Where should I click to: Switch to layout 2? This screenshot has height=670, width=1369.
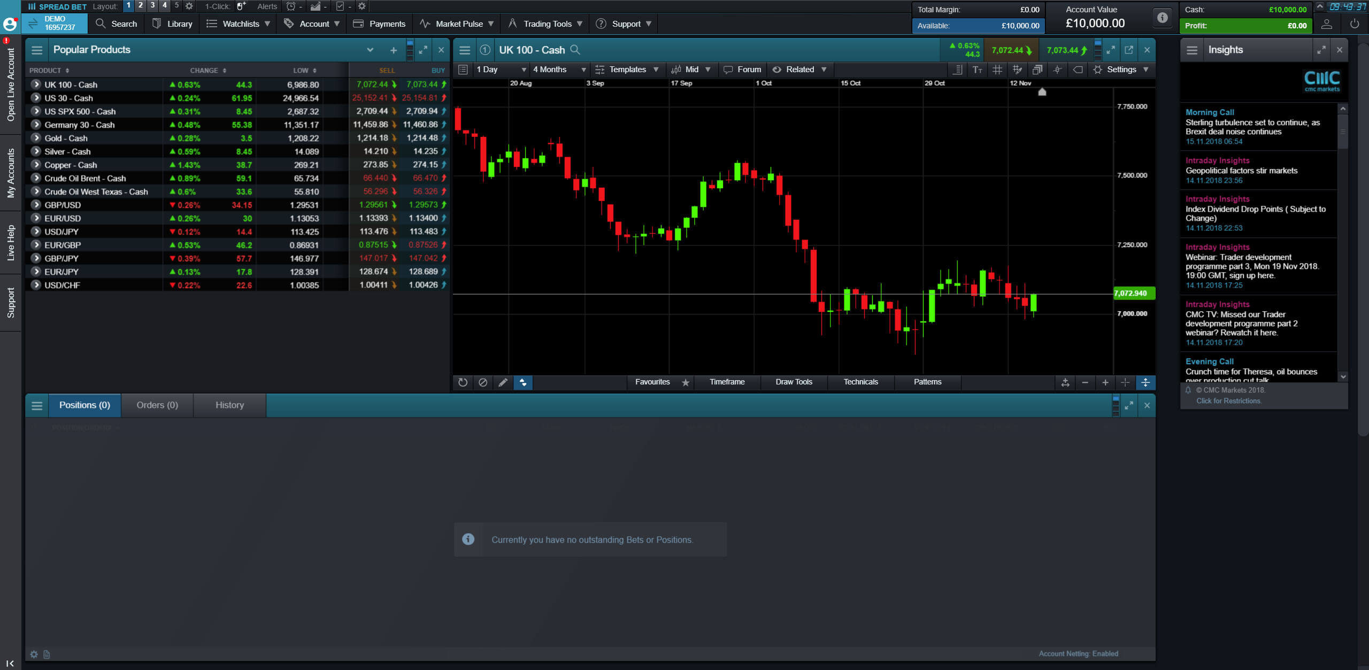coord(141,5)
